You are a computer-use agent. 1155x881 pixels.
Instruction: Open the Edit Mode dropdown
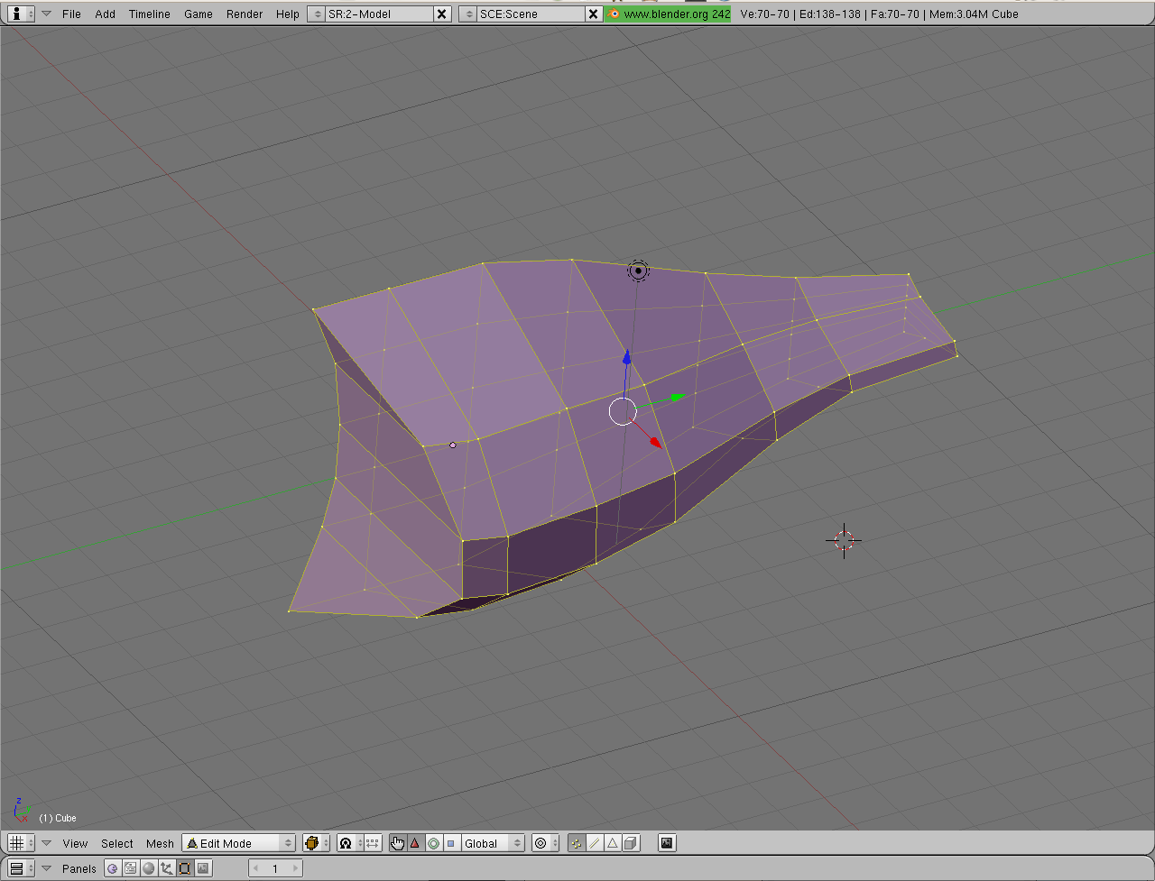pos(239,843)
